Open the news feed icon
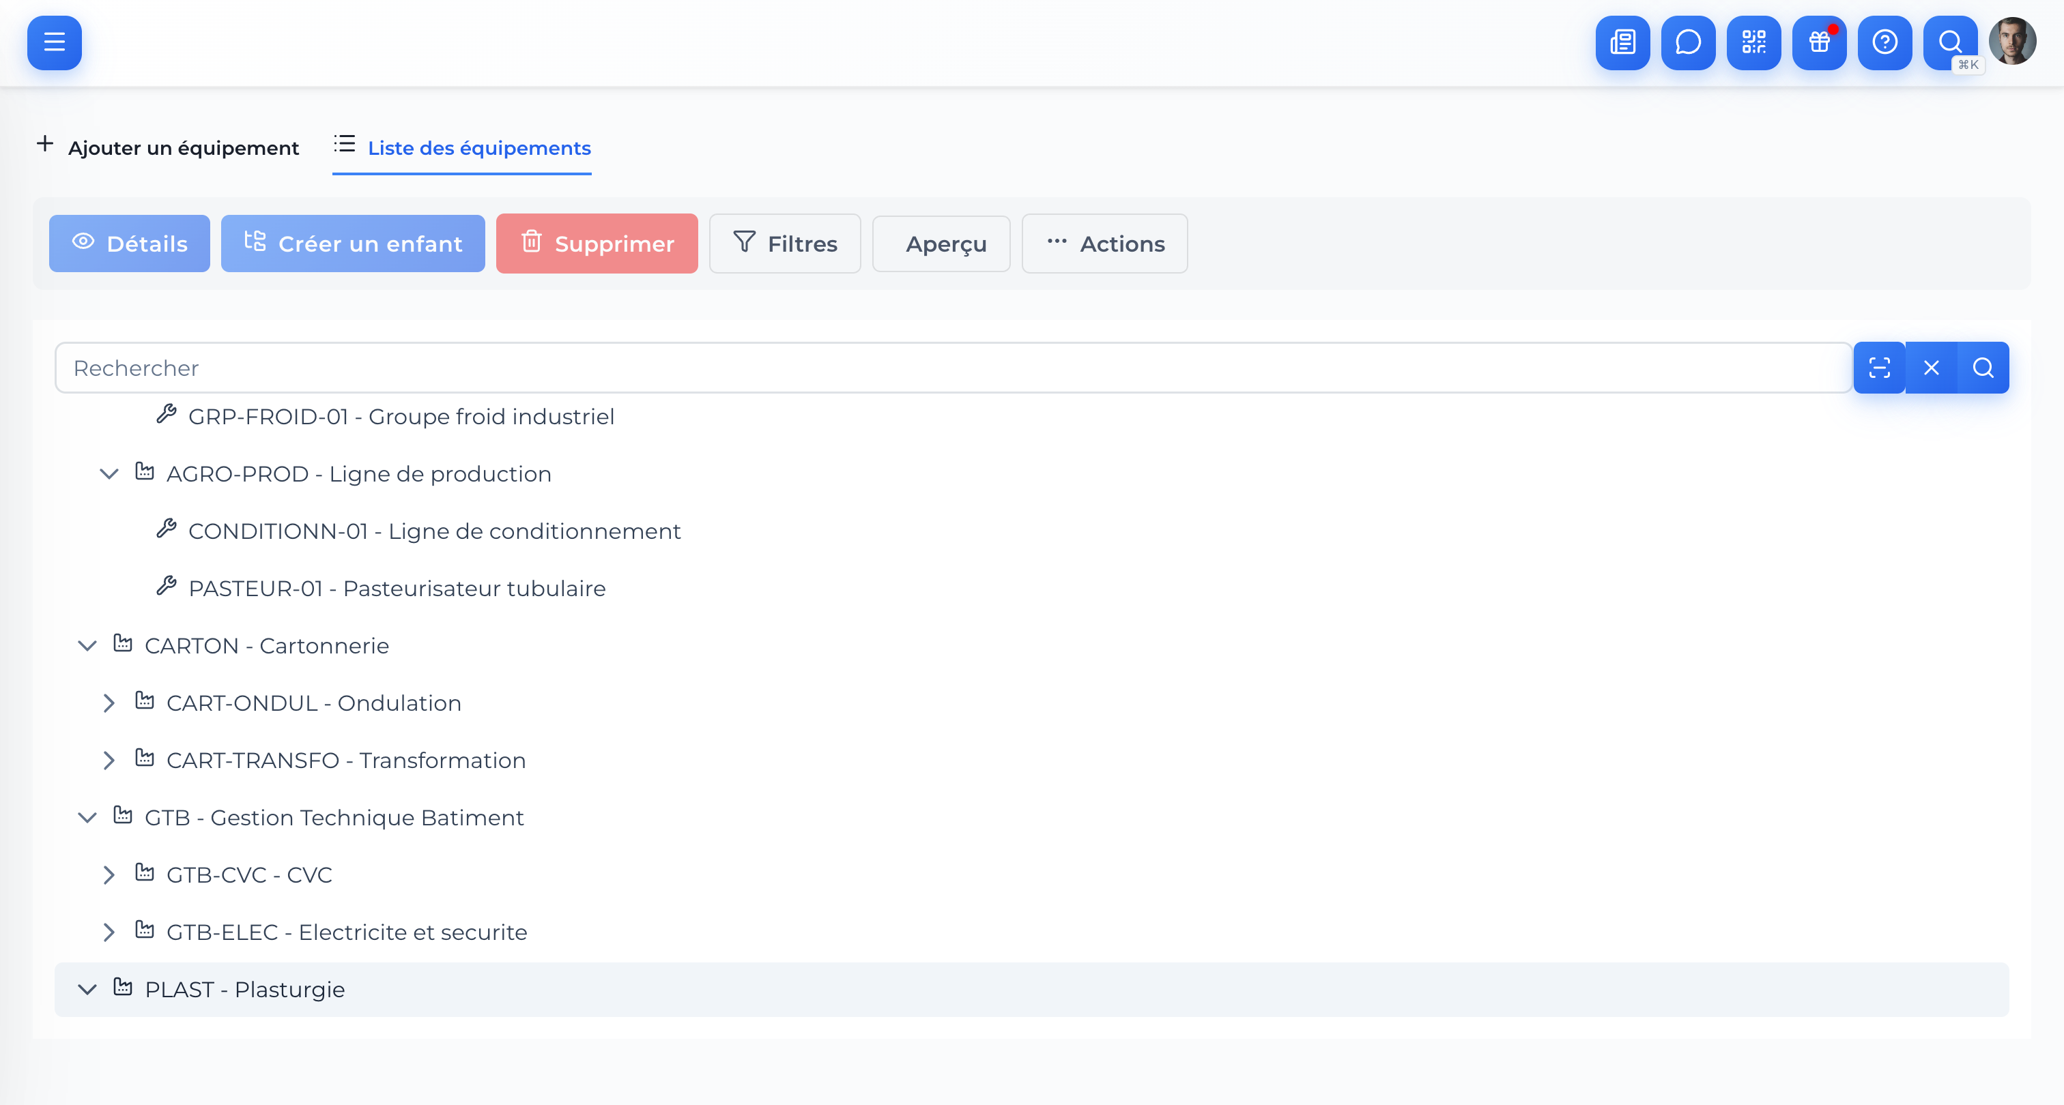Viewport: 2064px width, 1105px height. pos(1622,42)
